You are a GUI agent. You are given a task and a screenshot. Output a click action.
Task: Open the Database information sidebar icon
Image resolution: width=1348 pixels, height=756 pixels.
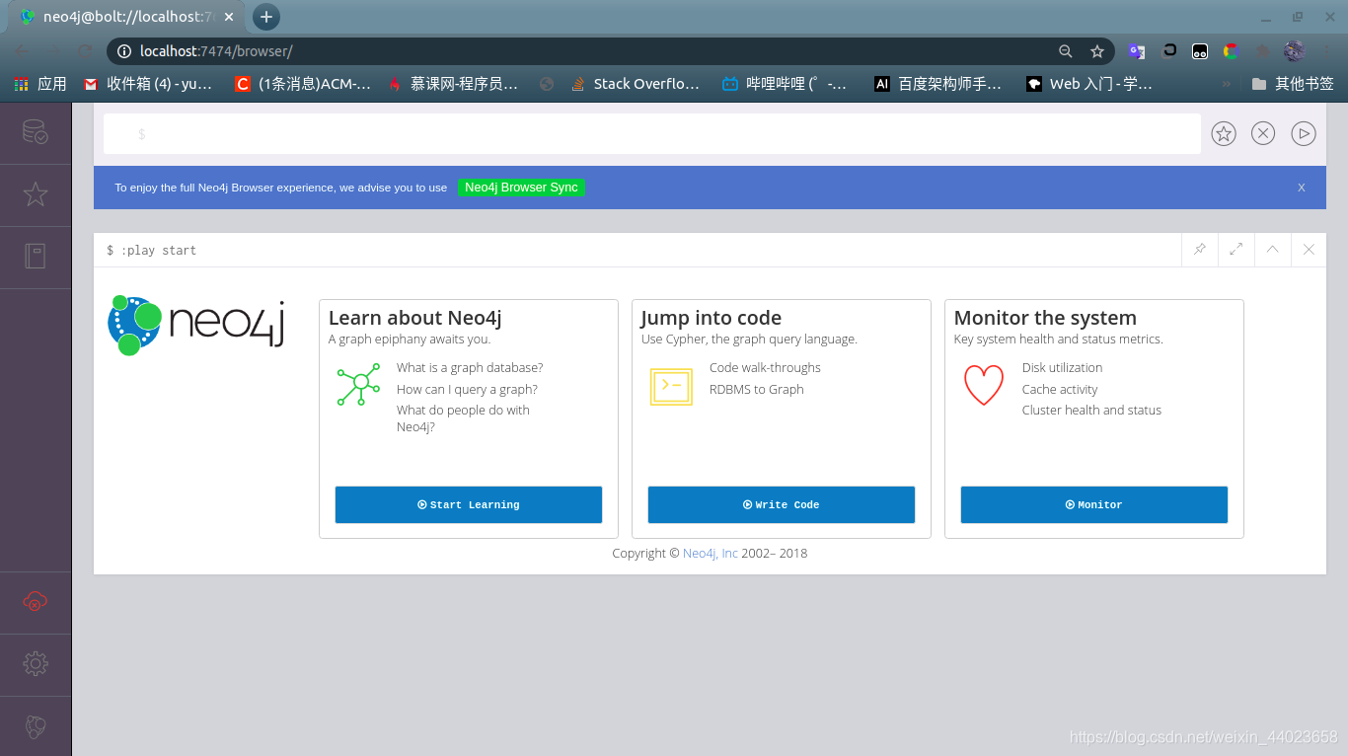(36, 132)
